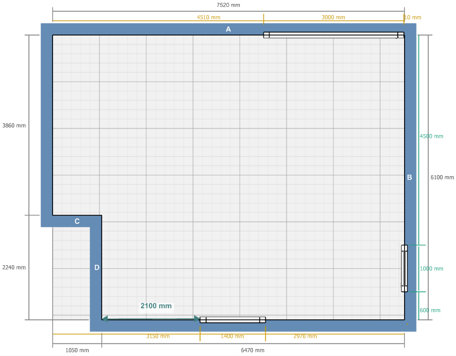Select the window on wall B
This screenshot has height=356, width=456.
coord(404,268)
